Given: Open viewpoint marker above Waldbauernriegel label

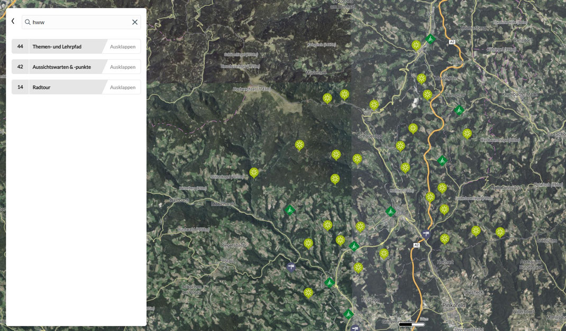Looking at the screenshot, I should click(x=467, y=134).
